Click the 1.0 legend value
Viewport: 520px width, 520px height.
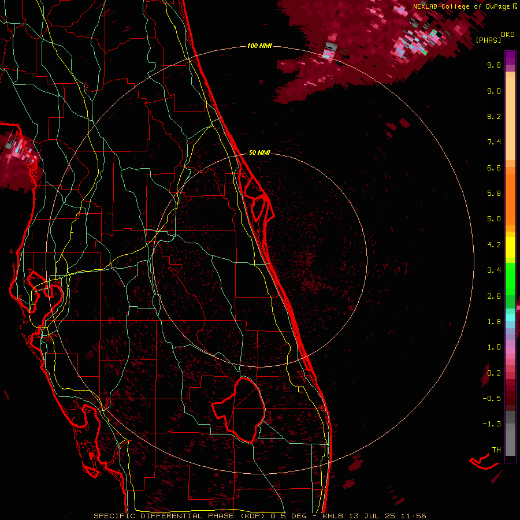[494, 347]
